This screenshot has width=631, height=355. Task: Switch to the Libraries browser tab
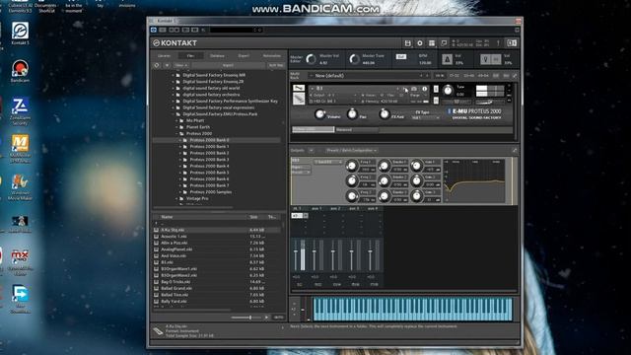point(164,56)
